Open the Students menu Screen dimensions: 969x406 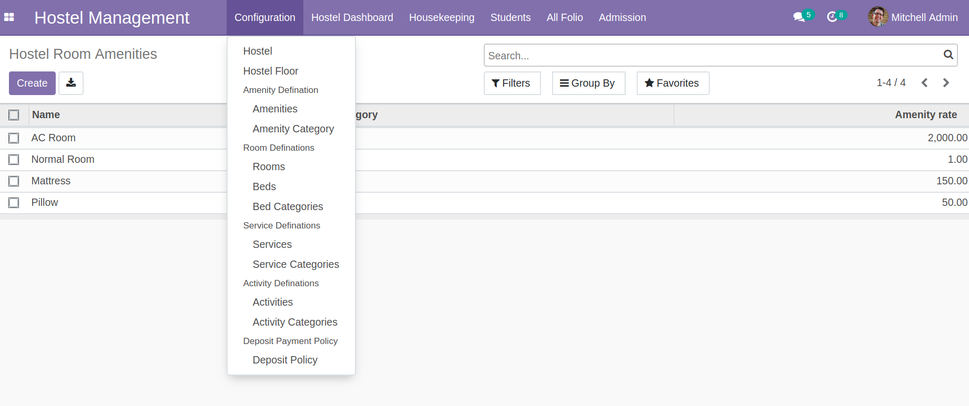coord(511,17)
